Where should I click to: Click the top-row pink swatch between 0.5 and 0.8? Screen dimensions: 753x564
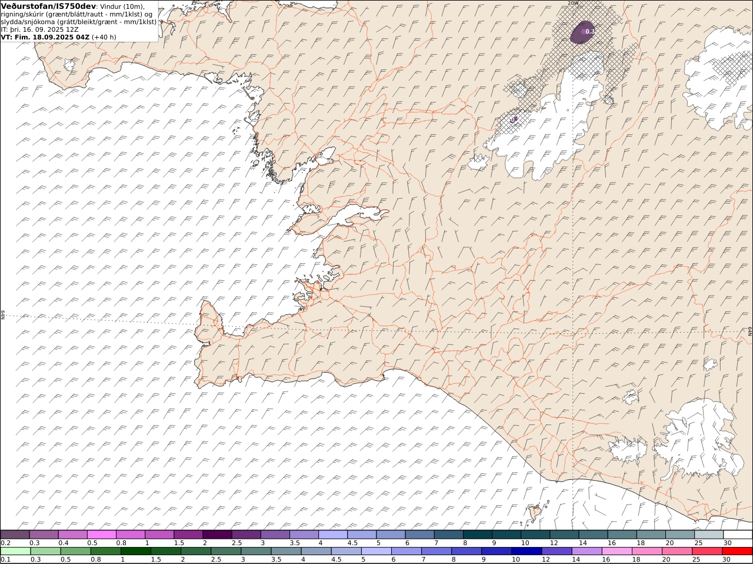click(102, 535)
